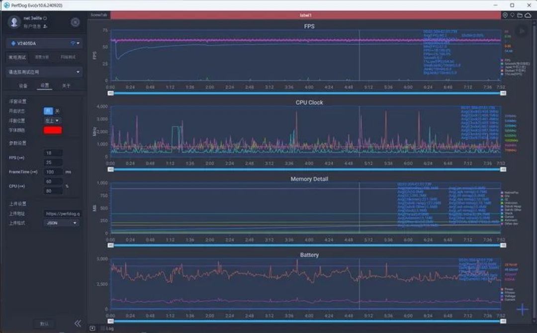Click the marker icon next to the location pin
Image resolution: width=537 pixels, height=333 pixels.
point(512,15)
